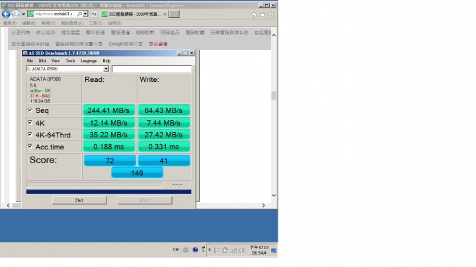This screenshot has width=476, height=267.
Task: Open the Edit menu in AS SSD Benchmark
Action: [42, 61]
